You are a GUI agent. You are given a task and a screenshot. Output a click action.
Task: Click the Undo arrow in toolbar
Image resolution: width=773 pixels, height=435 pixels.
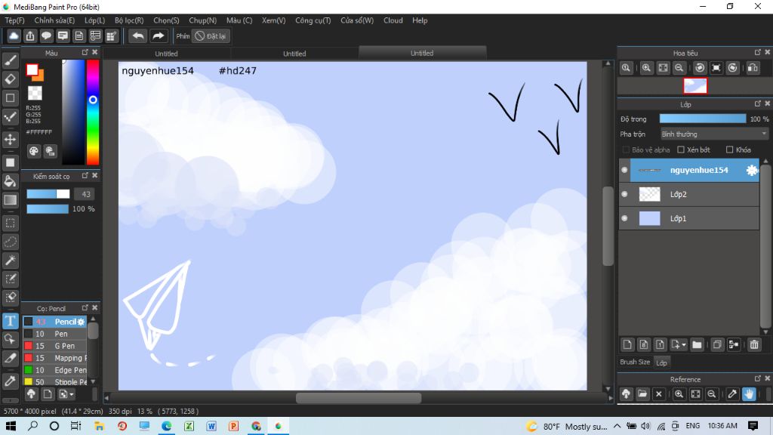point(138,36)
